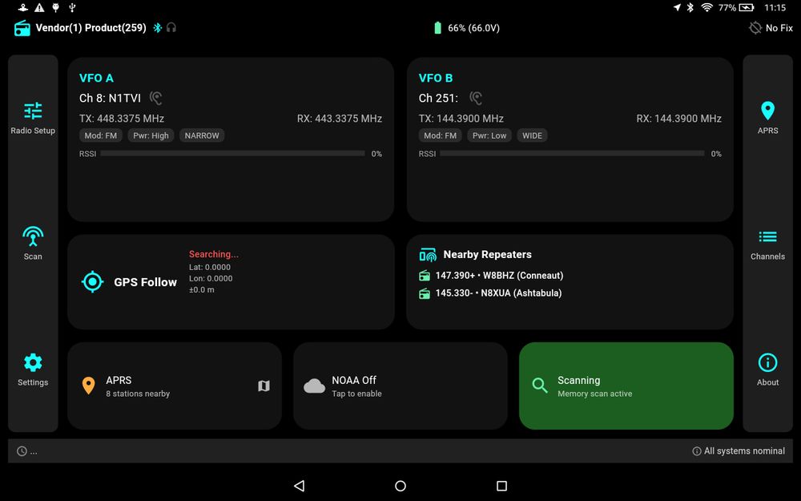Click VFO B RSSI signal bar

click(572, 153)
